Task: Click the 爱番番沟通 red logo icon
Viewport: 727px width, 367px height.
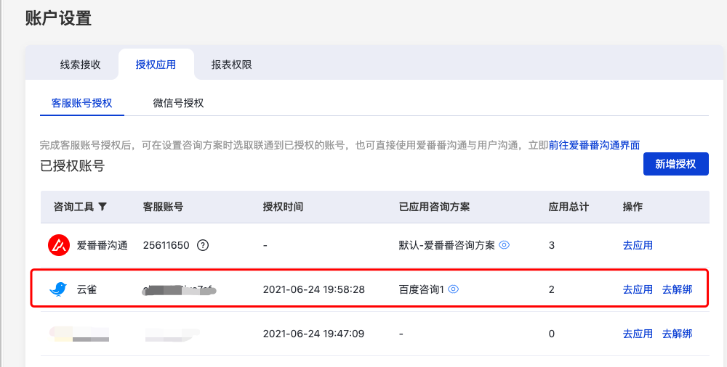Action: (x=59, y=245)
